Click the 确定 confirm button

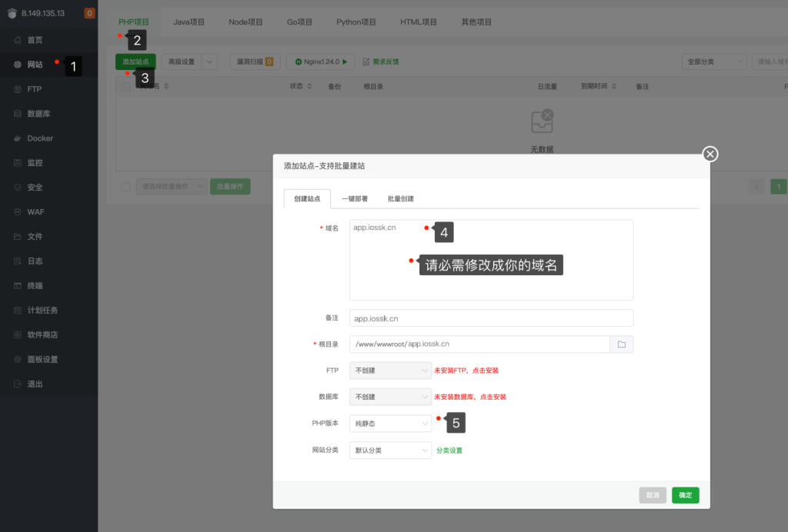[x=684, y=495]
